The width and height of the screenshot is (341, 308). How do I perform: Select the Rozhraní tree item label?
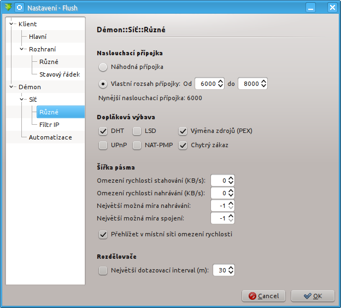pos(43,49)
